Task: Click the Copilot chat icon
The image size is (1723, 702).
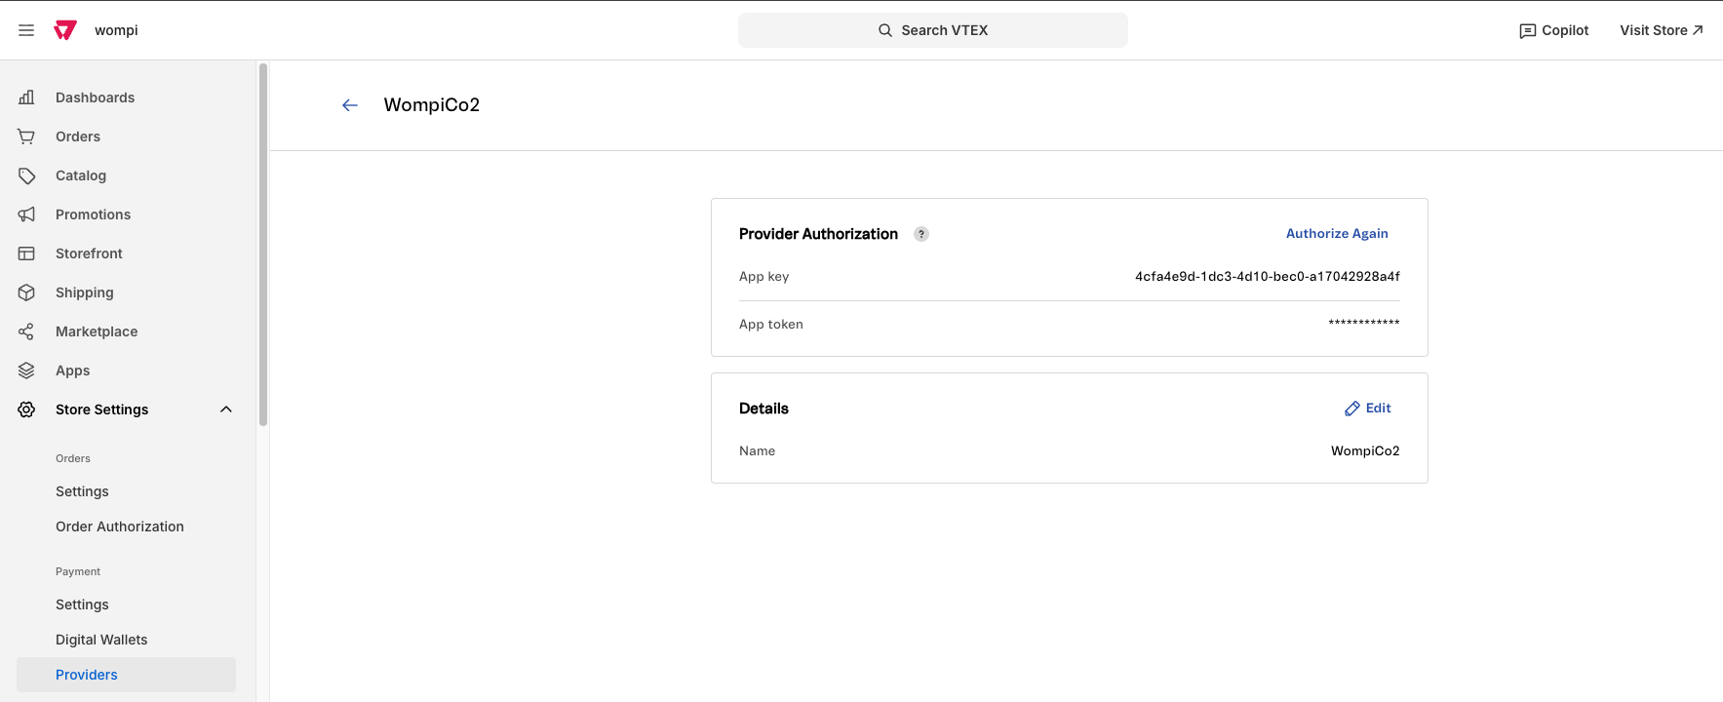Action: [1528, 31]
